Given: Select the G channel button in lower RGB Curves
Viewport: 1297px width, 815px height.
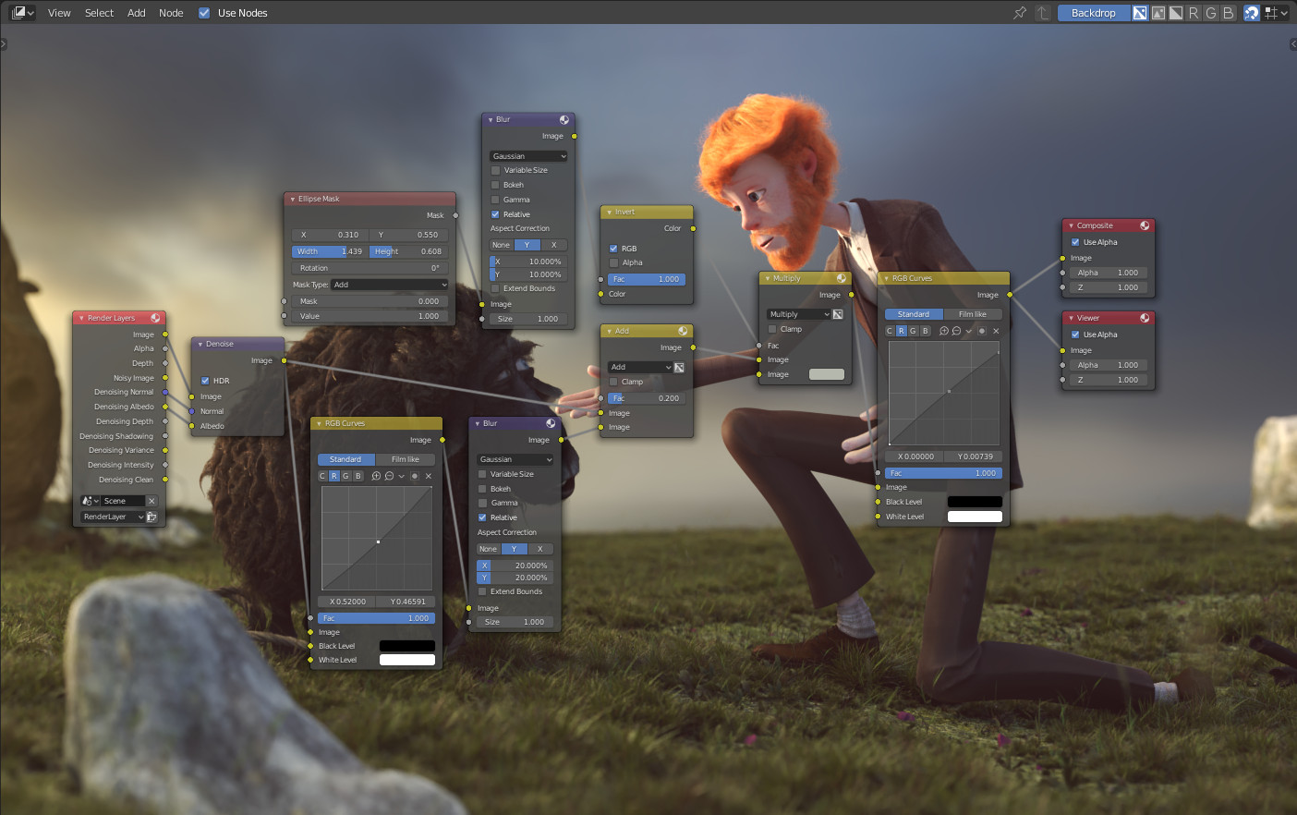Looking at the screenshot, I should (x=345, y=475).
